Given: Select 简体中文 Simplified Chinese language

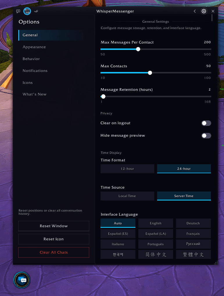Looking at the screenshot, I should click(x=155, y=255).
